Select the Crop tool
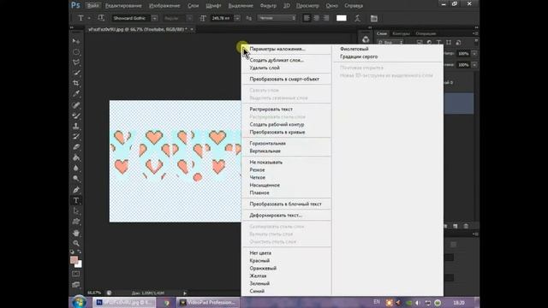 point(76,83)
